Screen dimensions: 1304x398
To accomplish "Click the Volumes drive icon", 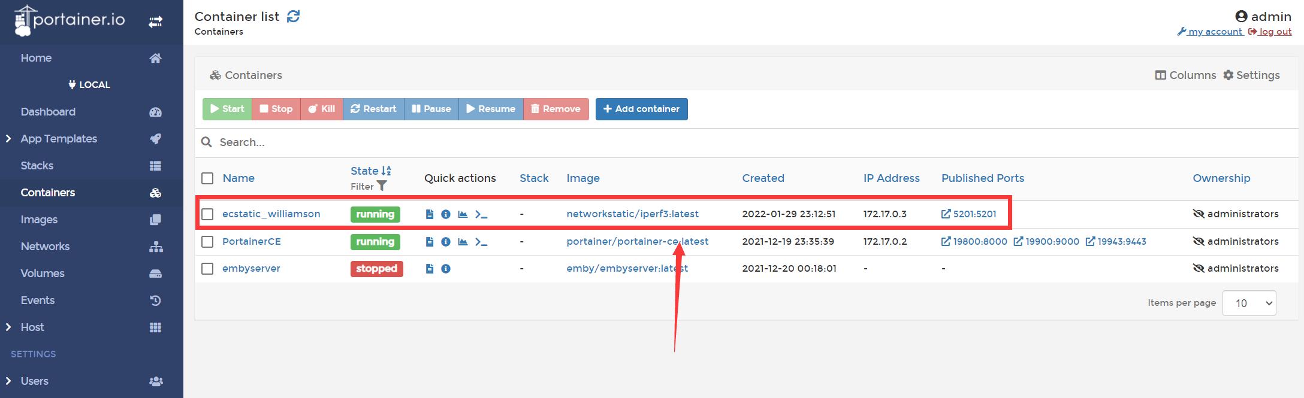I will (x=155, y=274).
